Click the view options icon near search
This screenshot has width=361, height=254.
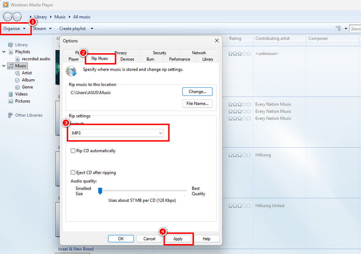tap(338, 28)
